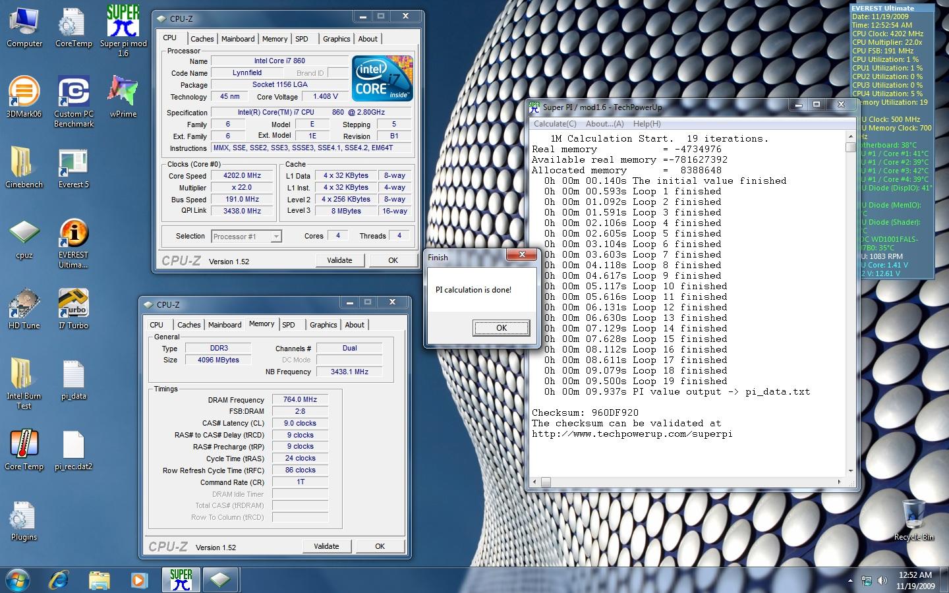
Task: Click Super PI vertical scrollbar up arrow
Action: [851, 136]
